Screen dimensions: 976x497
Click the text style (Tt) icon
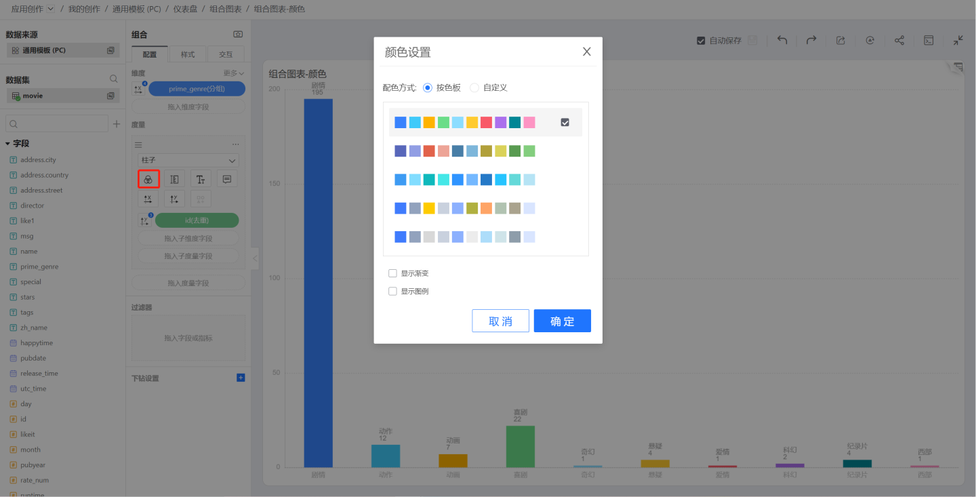click(201, 179)
